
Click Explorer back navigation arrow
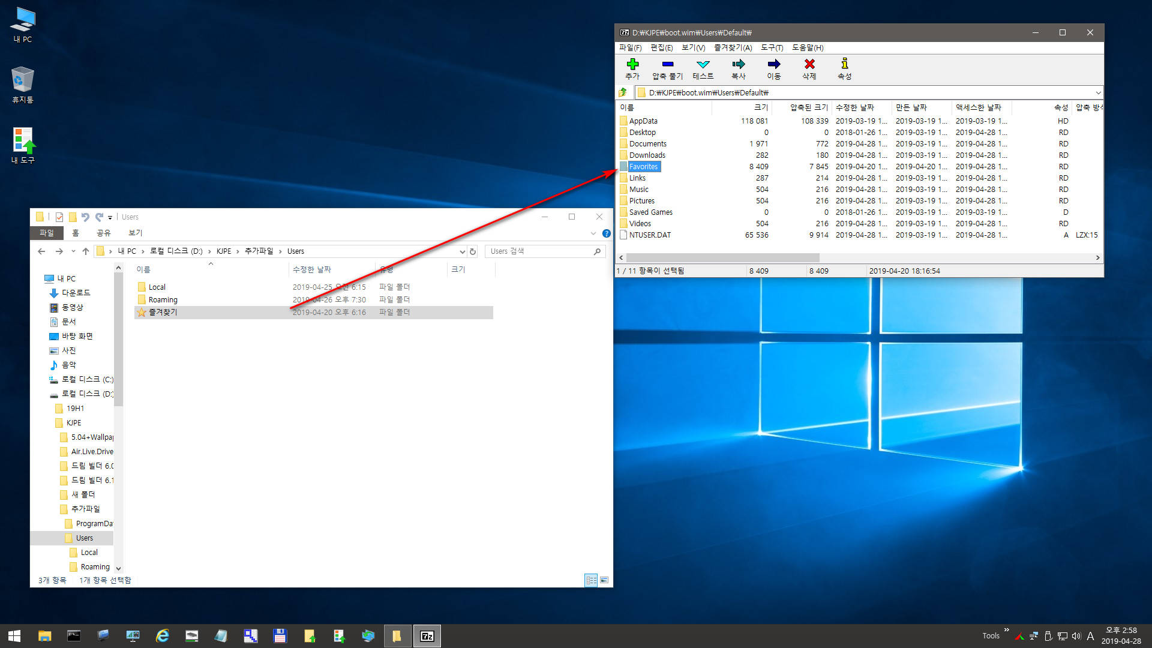pyautogui.click(x=41, y=251)
